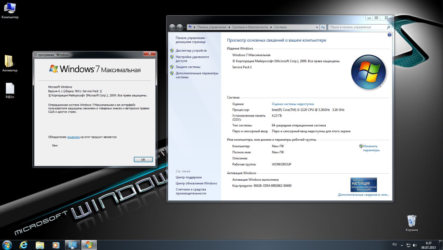
Task: Click 64-разрядная операционная система text
Action: (x=299, y=125)
